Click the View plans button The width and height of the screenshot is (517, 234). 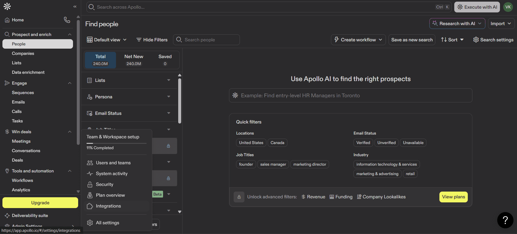pyautogui.click(x=453, y=197)
